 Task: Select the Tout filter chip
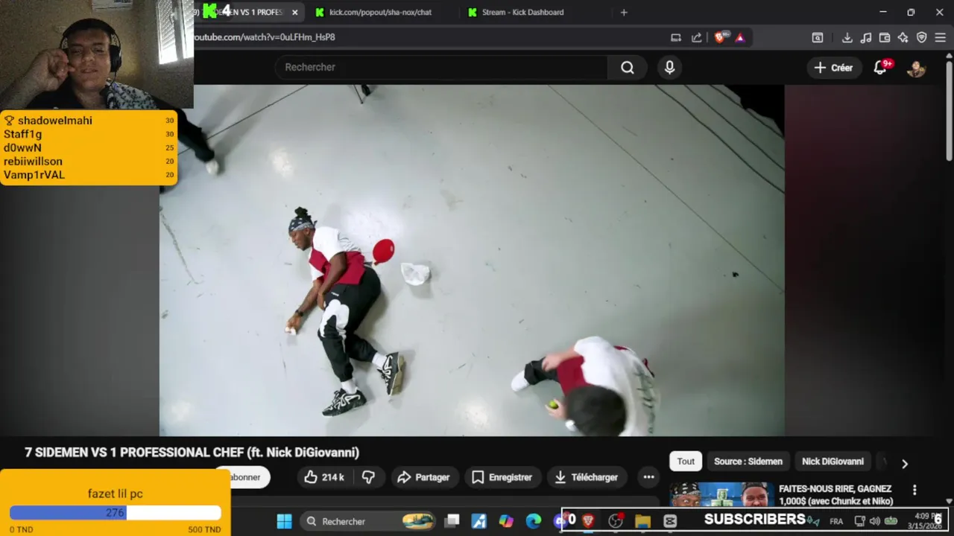pyautogui.click(x=686, y=462)
